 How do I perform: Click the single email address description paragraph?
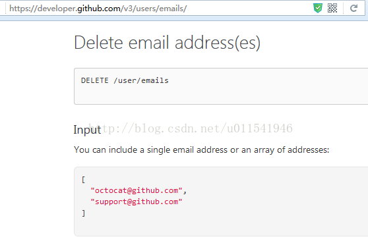(202, 149)
